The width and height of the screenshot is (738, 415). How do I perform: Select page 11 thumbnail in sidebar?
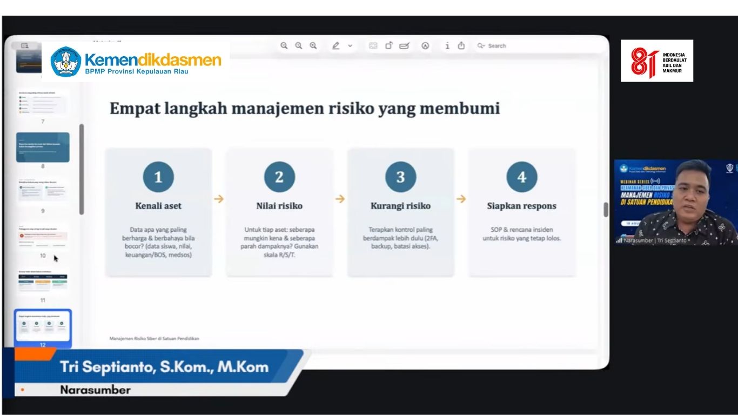43,282
